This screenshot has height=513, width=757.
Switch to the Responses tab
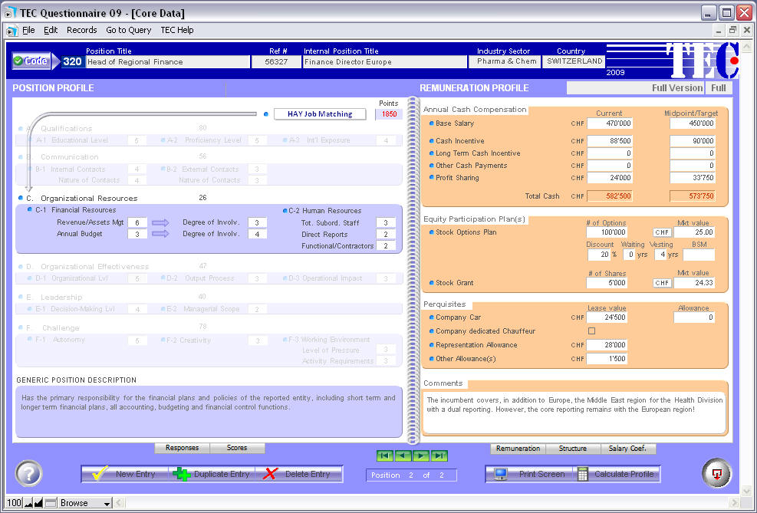coord(182,448)
